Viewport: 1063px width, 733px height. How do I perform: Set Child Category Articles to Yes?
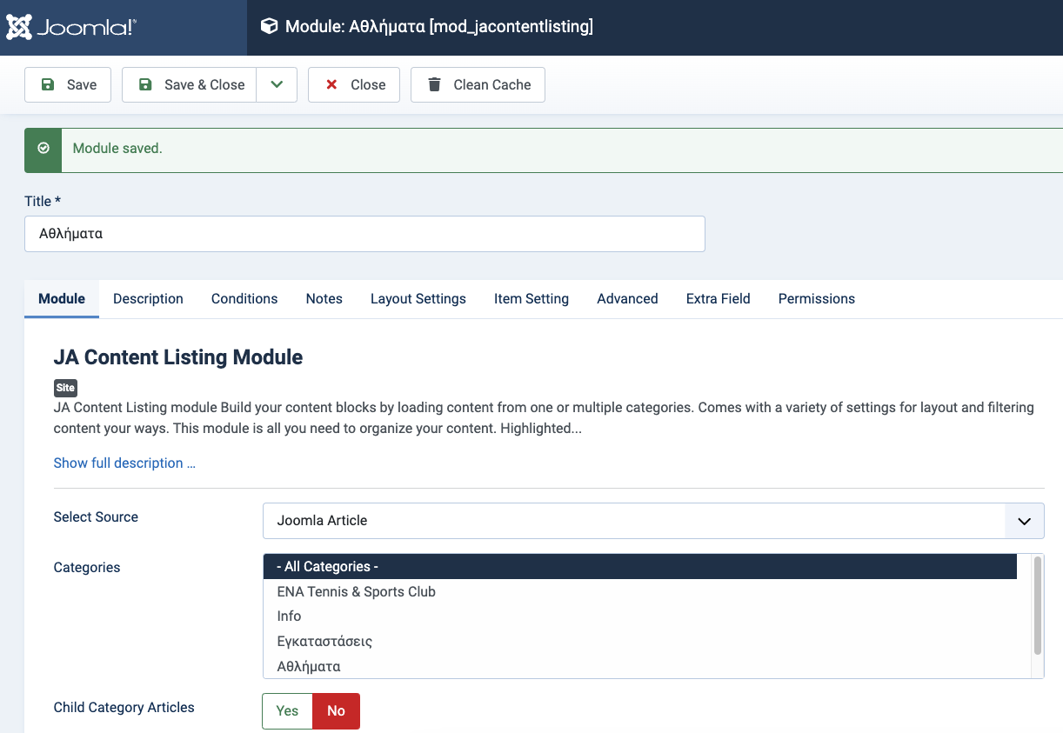(x=287, y=711)
